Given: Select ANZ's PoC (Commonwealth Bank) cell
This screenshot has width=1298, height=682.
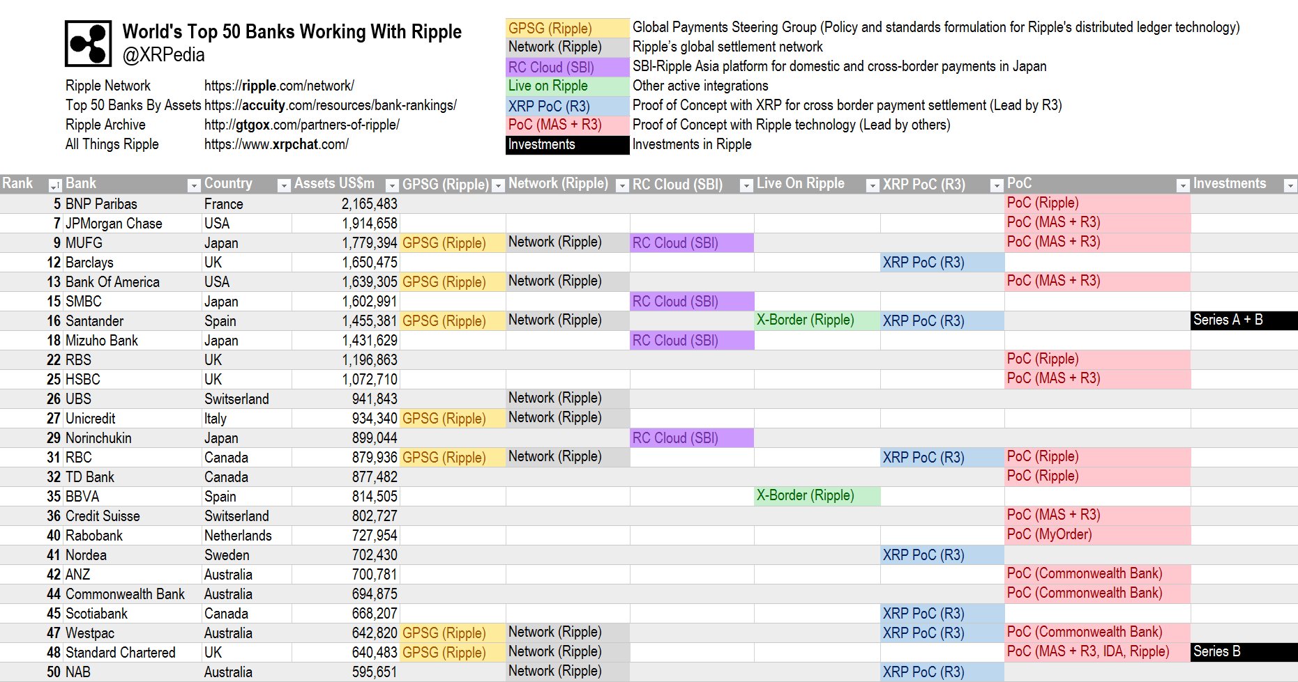Looking at the screenshot, I should pyautogui.click(x=1097, y=574).
